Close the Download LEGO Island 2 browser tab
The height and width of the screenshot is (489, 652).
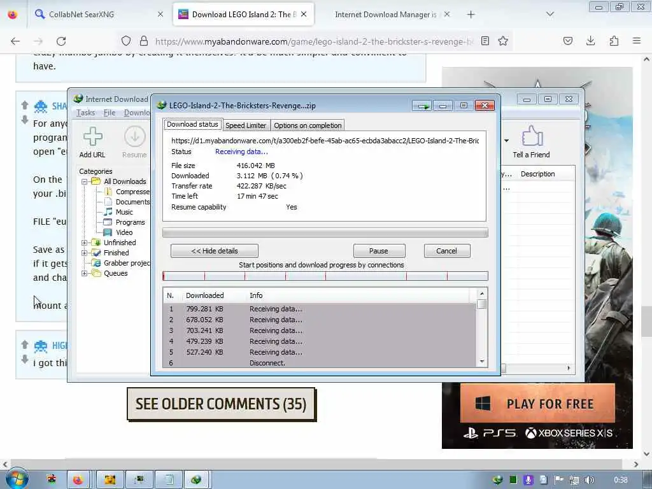click(304, 14)
